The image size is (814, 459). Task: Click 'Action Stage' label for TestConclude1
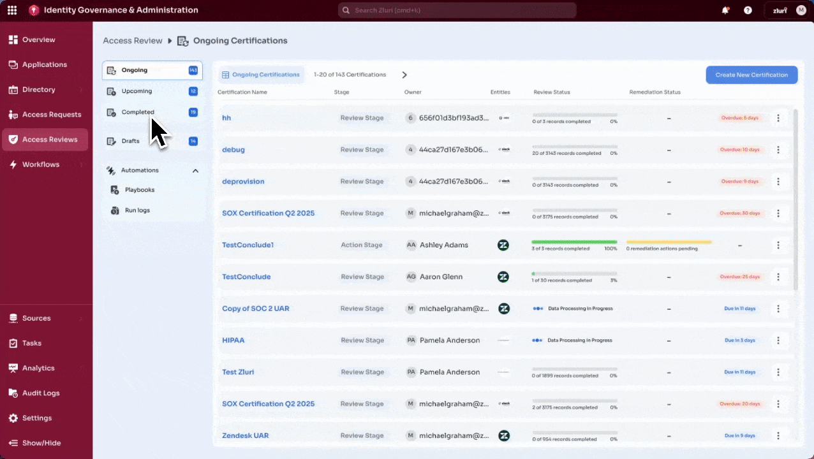[x=362, y=245]
